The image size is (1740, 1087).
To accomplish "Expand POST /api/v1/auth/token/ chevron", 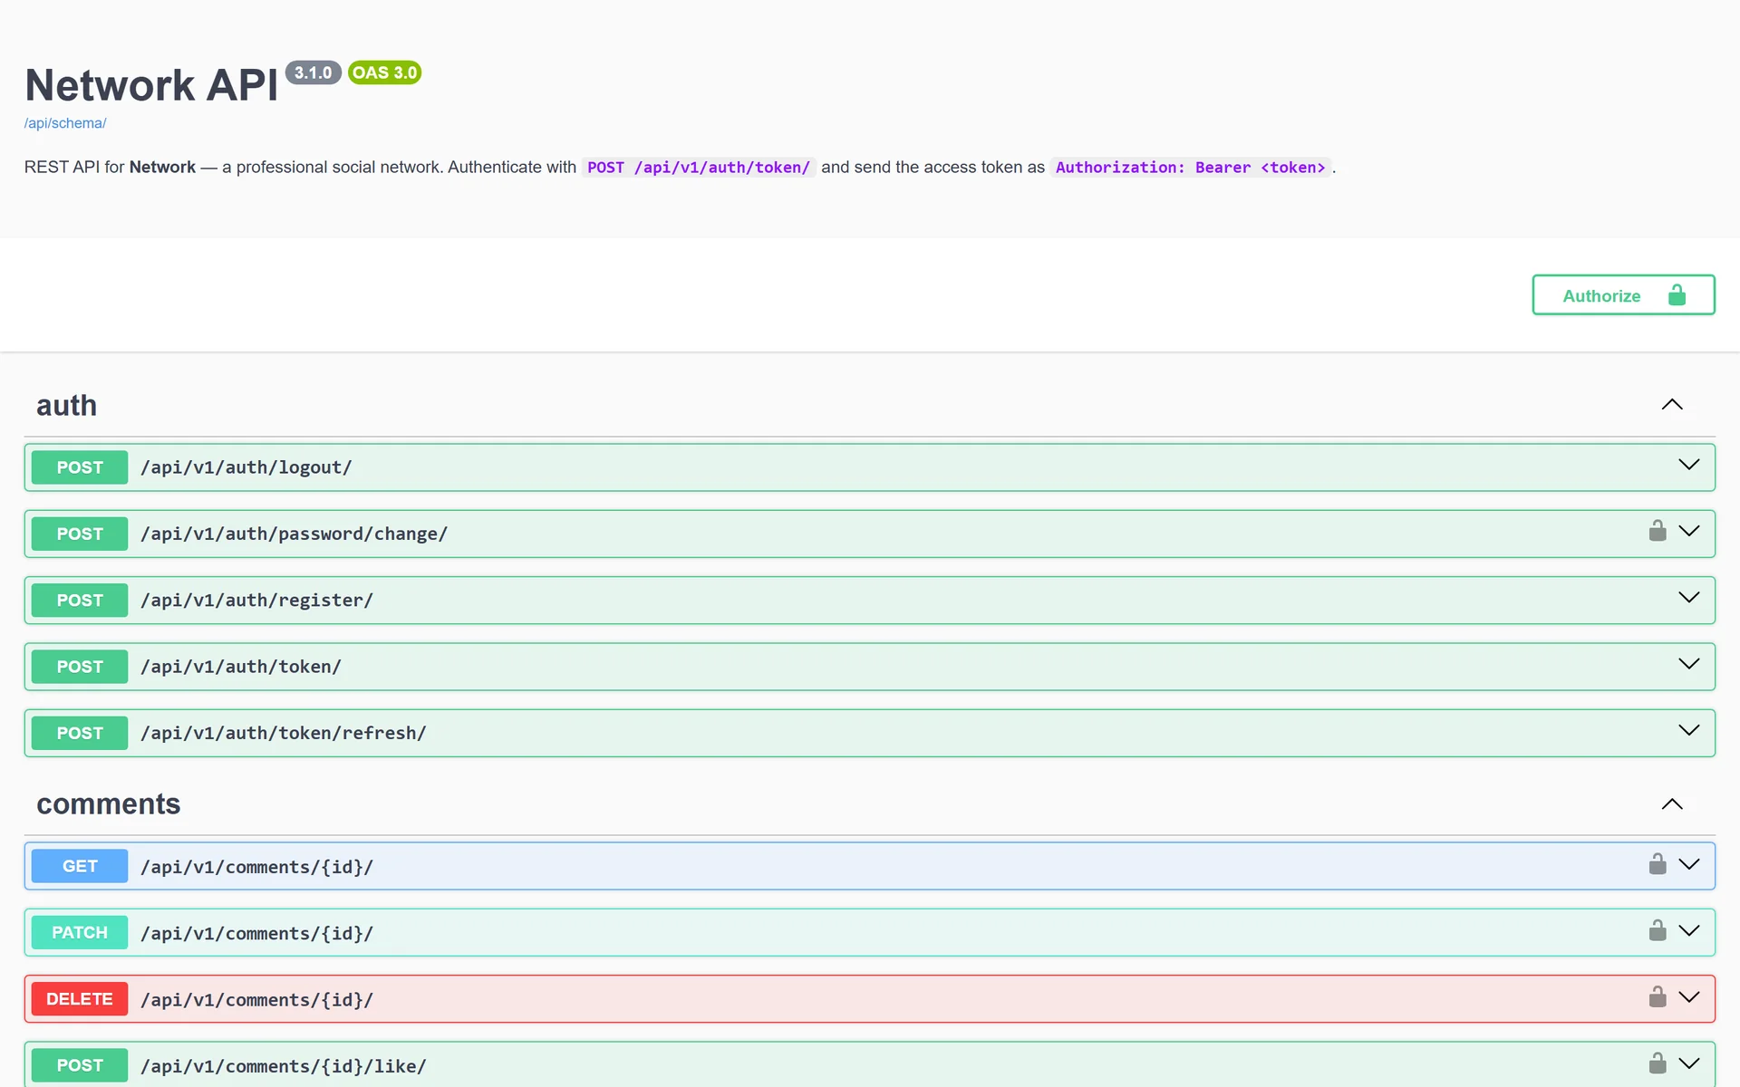I will pyautogui.click(x=1688, y=664).
